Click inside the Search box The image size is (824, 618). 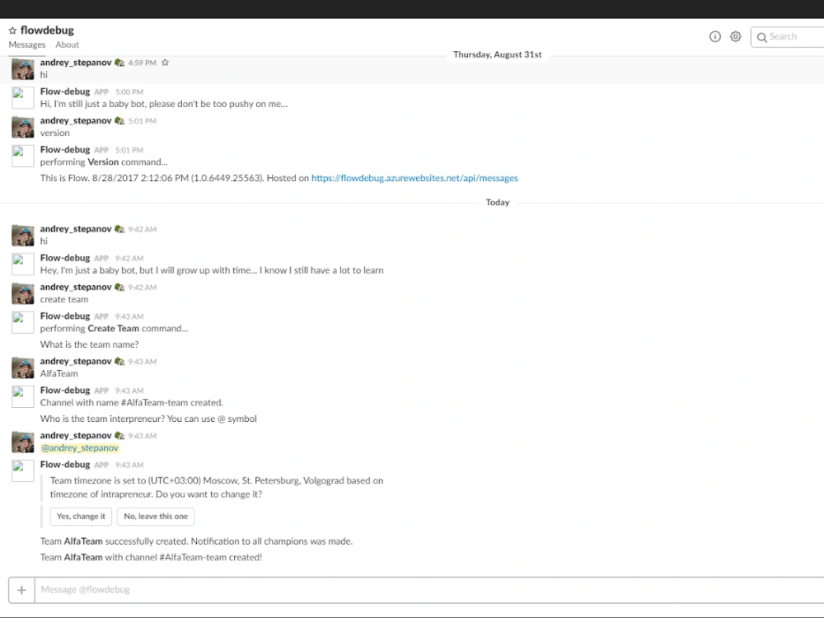click(x=788, y=37)
